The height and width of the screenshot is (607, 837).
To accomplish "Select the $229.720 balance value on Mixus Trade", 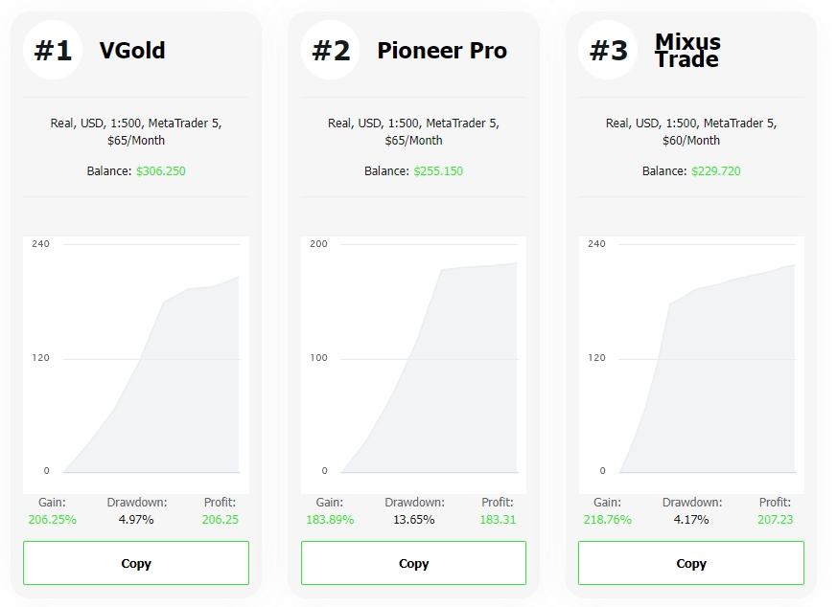I will pos(714,171).
